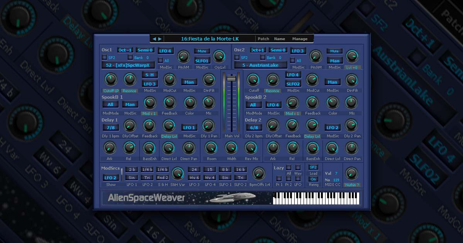Click the BpmOffs 1:4 knob
Image resolution: width=463 pixels, height=243 pixels.
click(x=259, y=173)
